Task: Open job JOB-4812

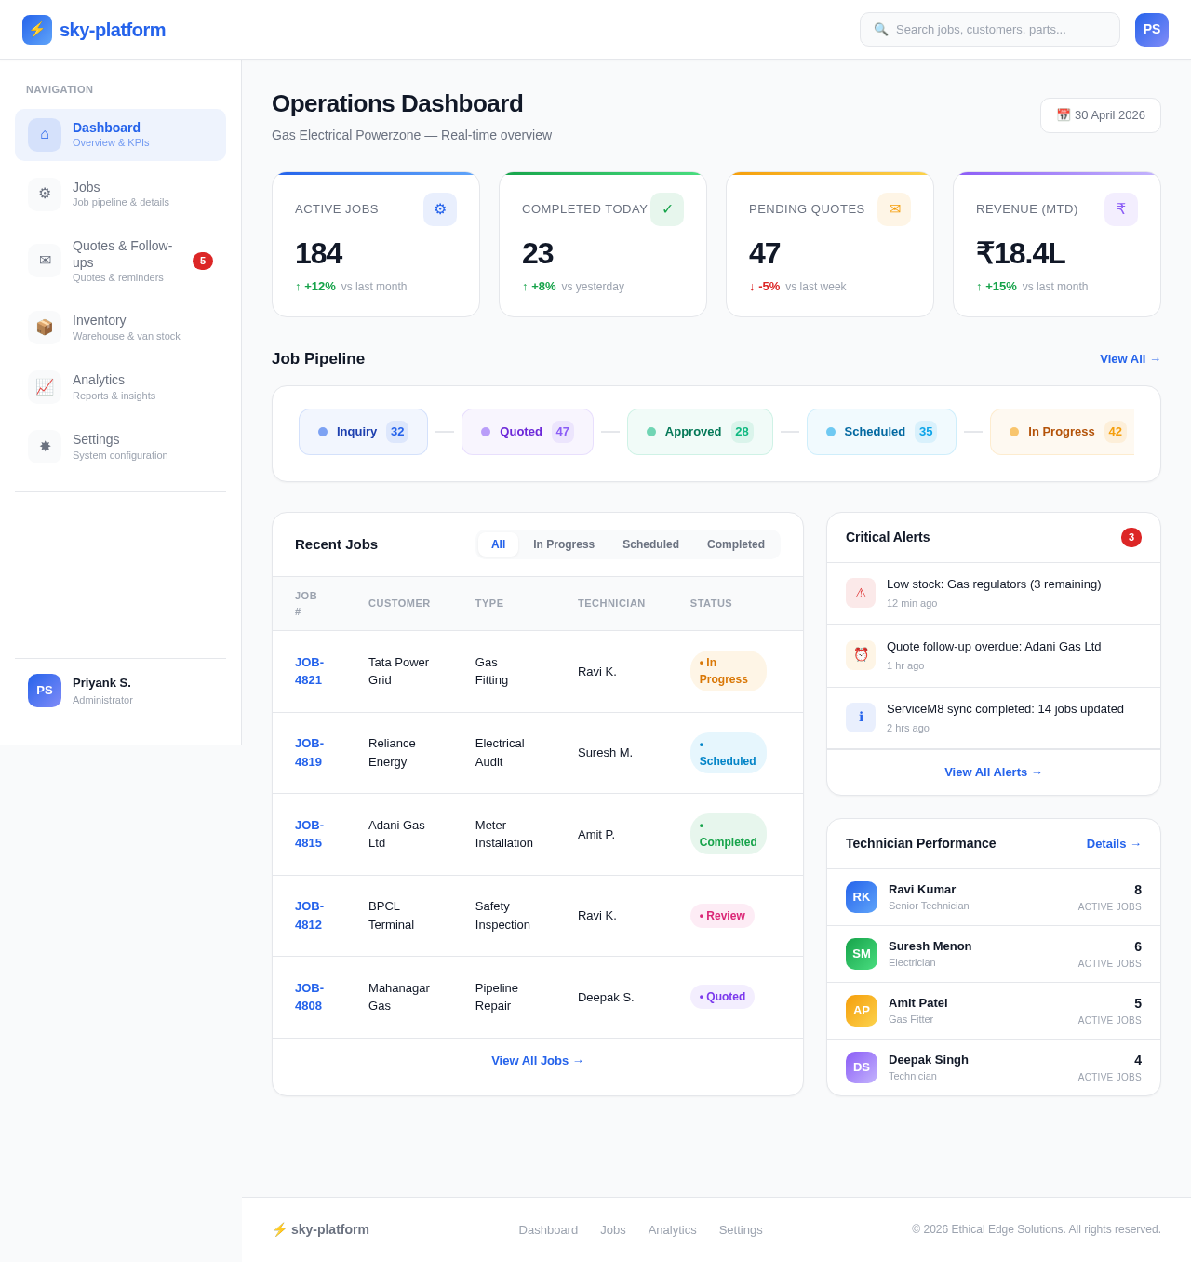Action: pos(309,915)
